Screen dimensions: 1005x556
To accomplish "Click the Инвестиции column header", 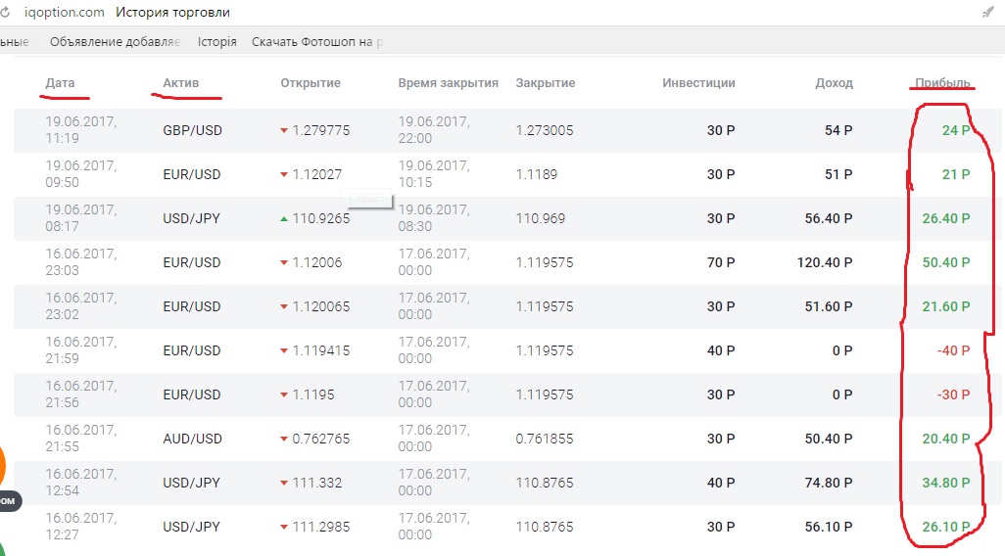I will (698, 82).
